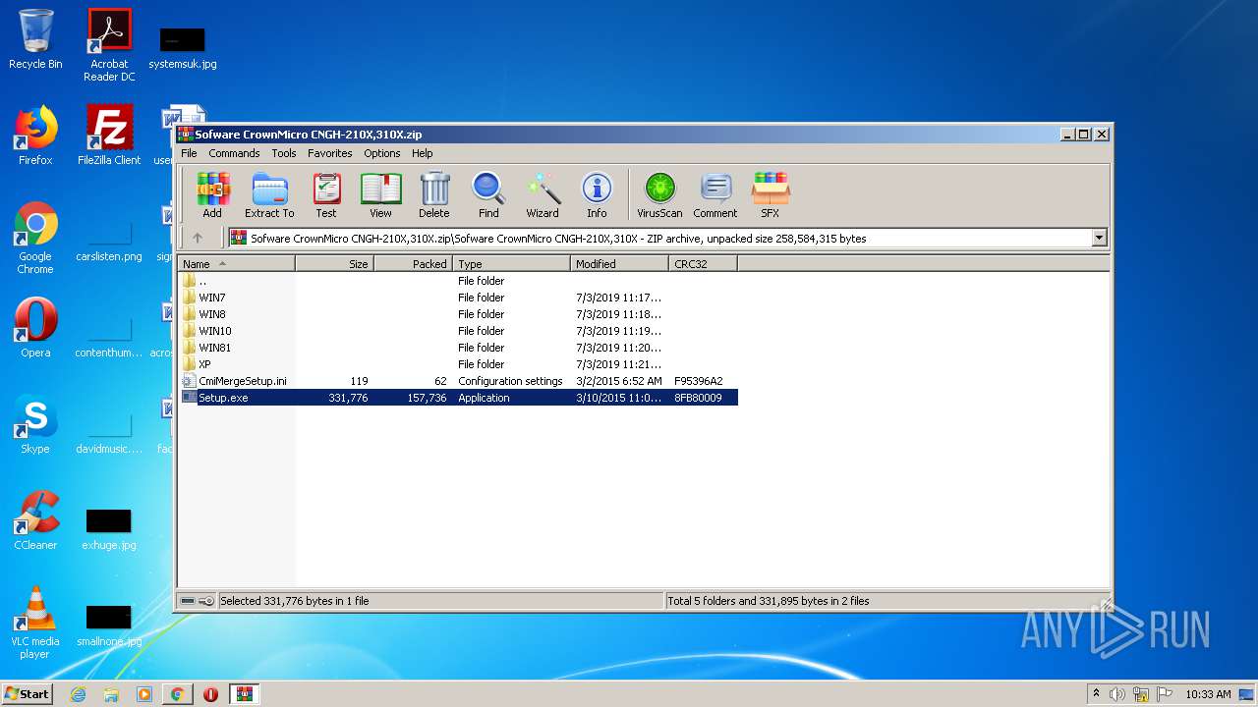Select the parent folder '..' row
Image resolution: width=1258 pixels, height=707 pixels.
(457, 281)
